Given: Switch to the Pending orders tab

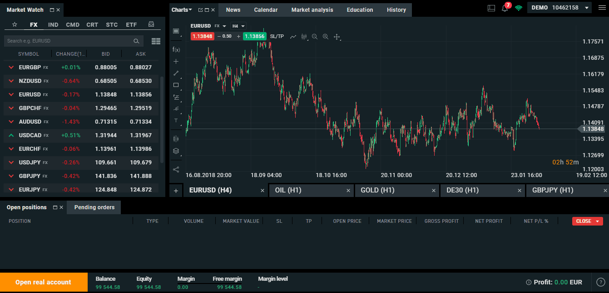Looking at the screenshot, I should pyautogui.click(x=94, y=207).
